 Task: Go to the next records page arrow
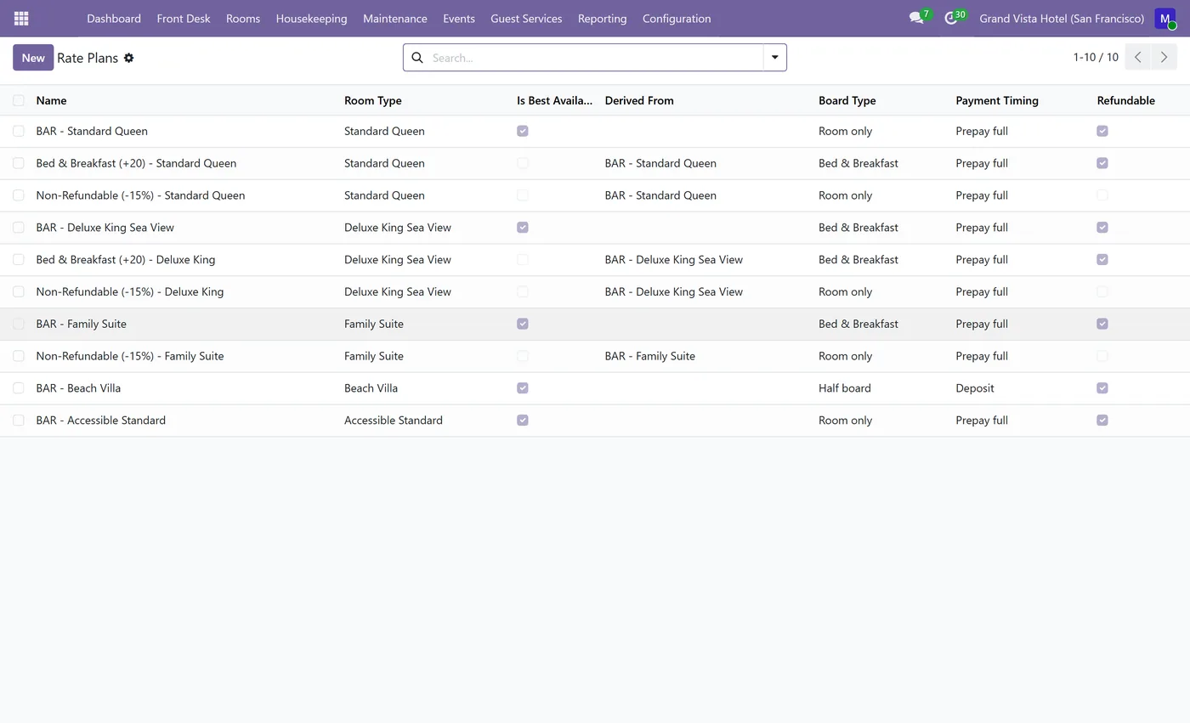pyautogui.click(x=1164, y=57)
